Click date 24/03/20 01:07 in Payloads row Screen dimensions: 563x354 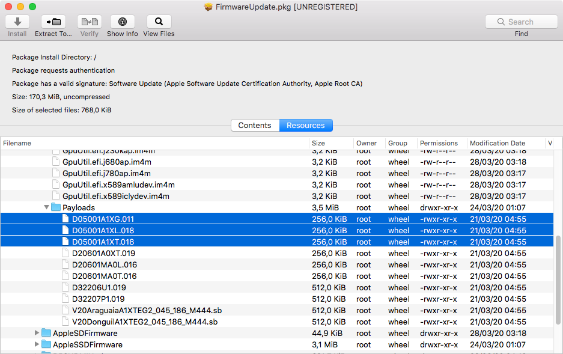[498, 207]
